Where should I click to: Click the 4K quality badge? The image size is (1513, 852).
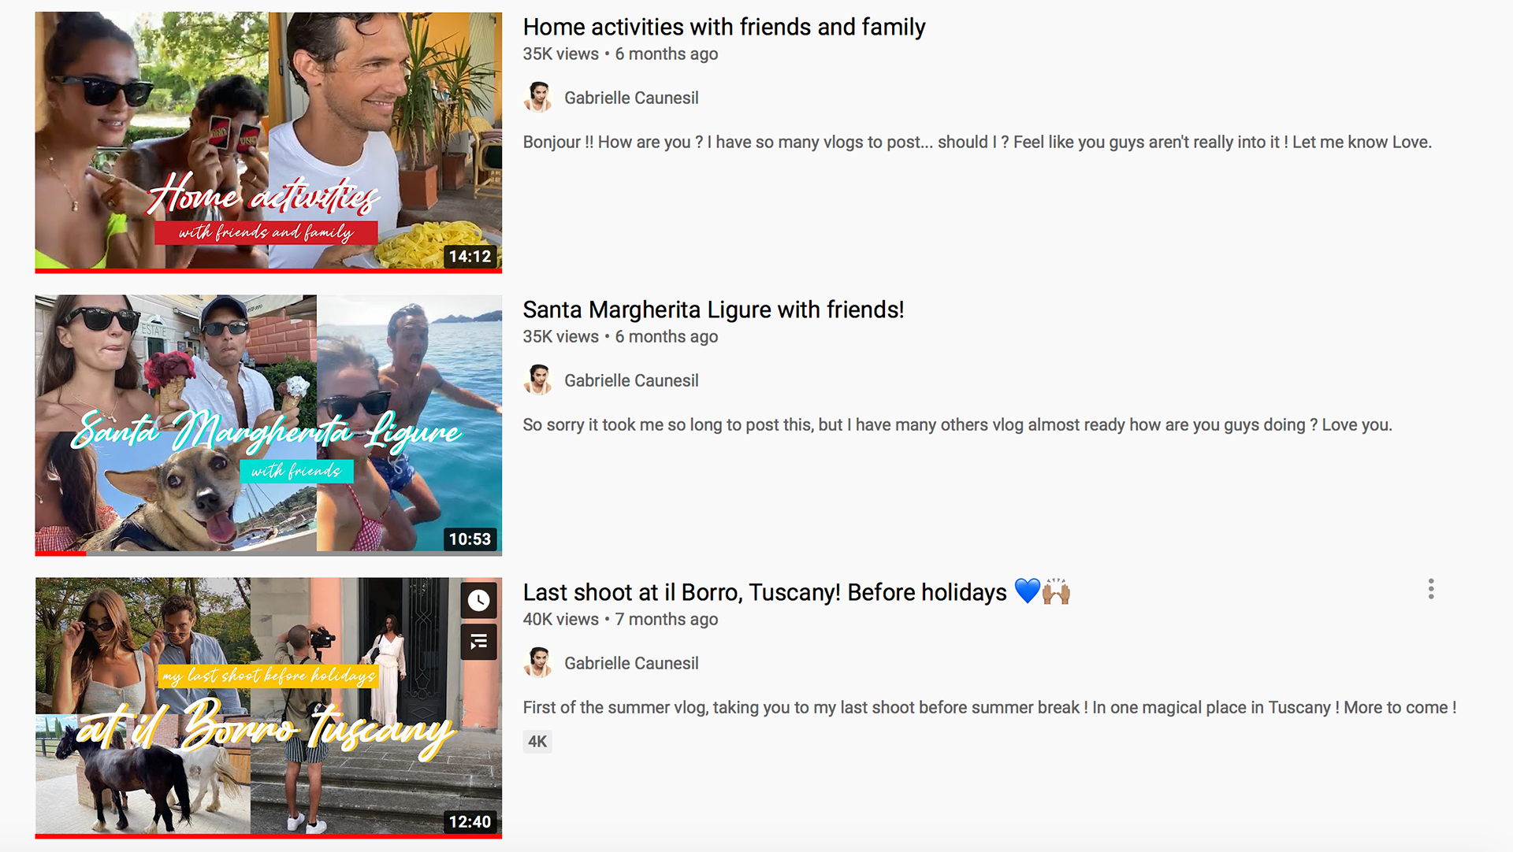pyautogui.click(x=537, y=741)
